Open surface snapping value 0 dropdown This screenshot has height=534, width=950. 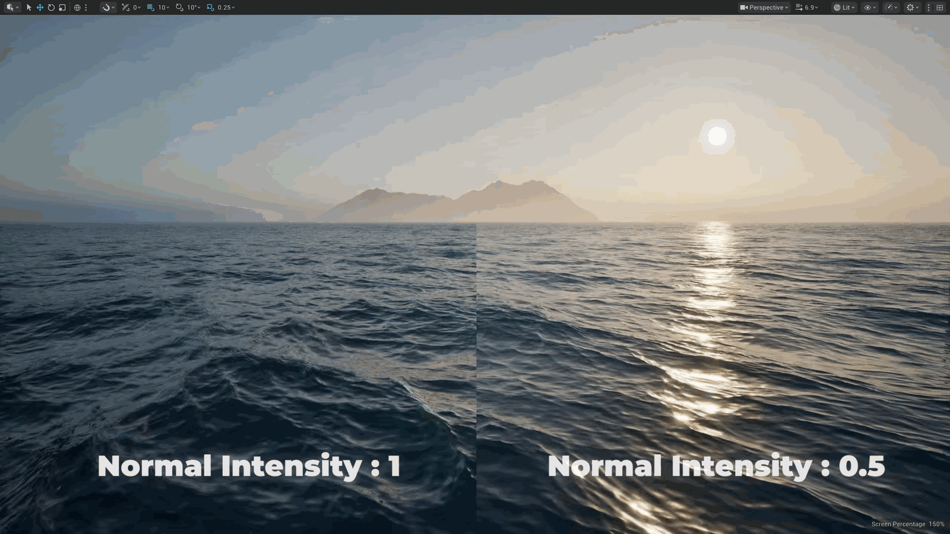click(x=137, y=8)
